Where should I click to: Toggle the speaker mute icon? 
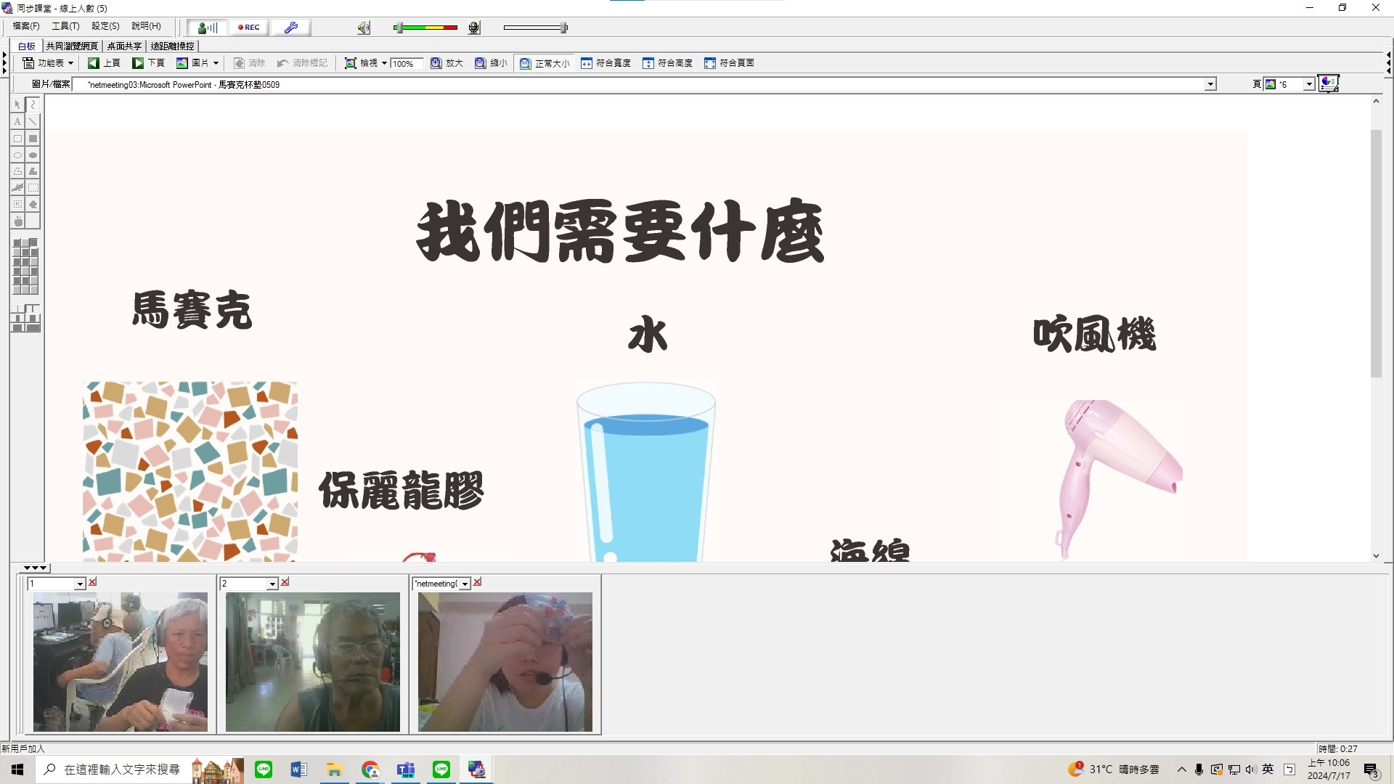(x=364, y=28)
